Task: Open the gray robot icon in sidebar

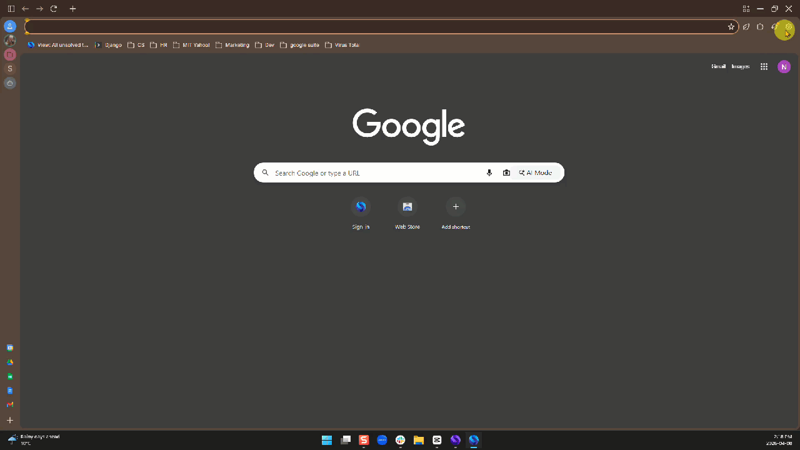Action: [10, 83]
